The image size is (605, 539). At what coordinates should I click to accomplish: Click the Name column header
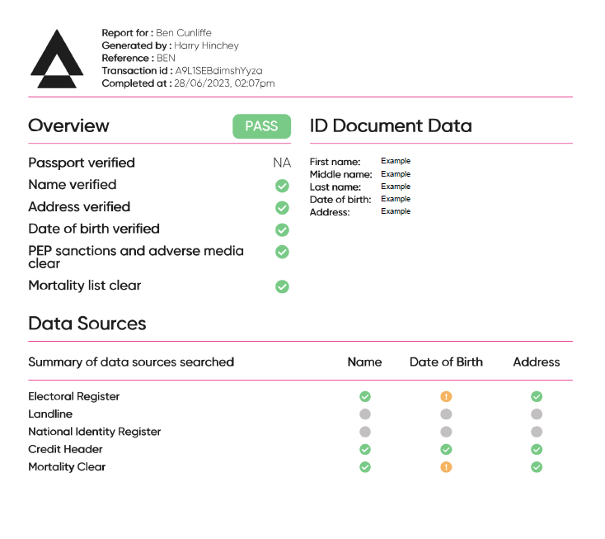(364, 362)
